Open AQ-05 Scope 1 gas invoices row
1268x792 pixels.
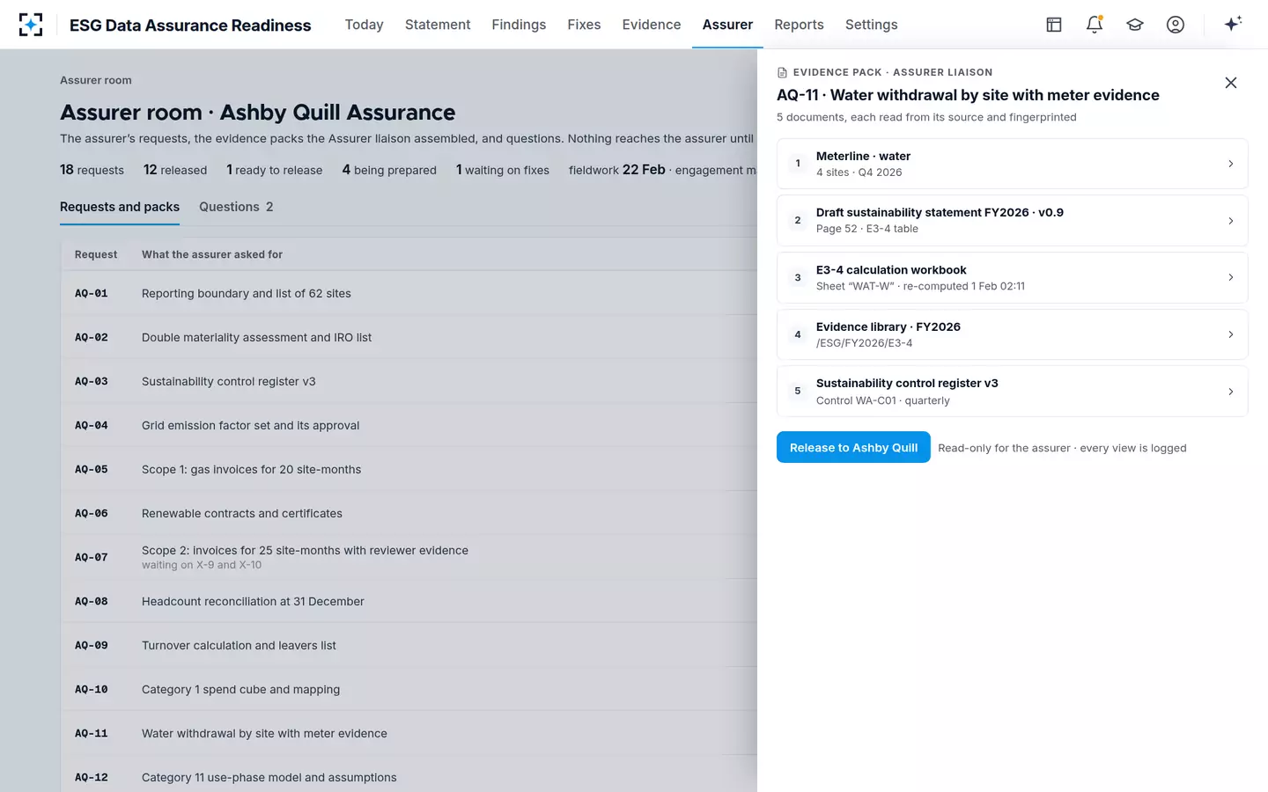point(409,469)
